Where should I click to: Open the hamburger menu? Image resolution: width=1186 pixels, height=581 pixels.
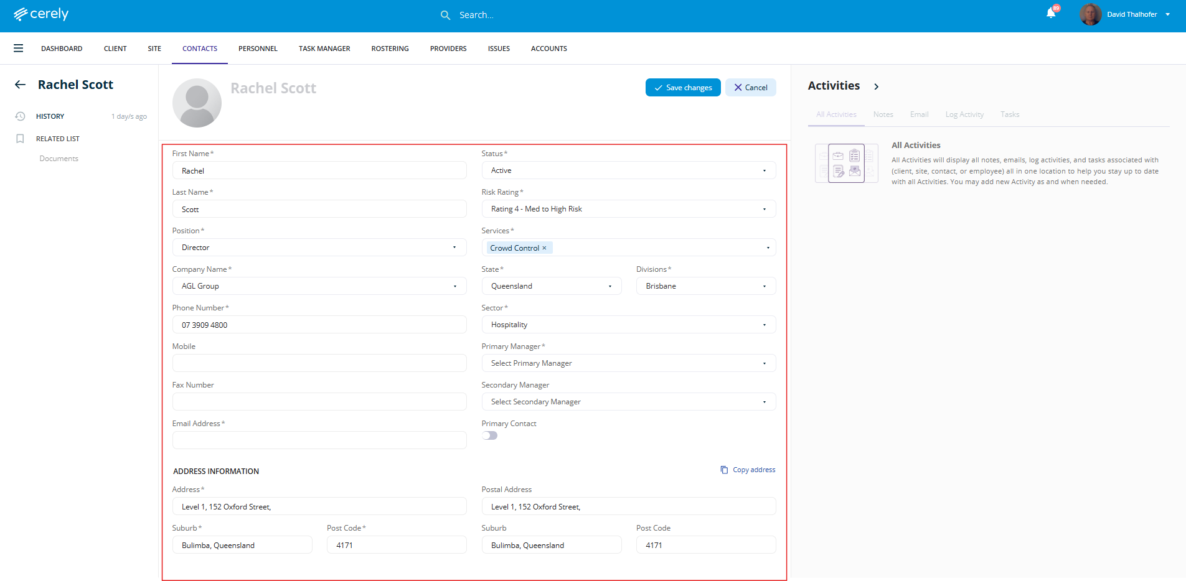point(19,48)
